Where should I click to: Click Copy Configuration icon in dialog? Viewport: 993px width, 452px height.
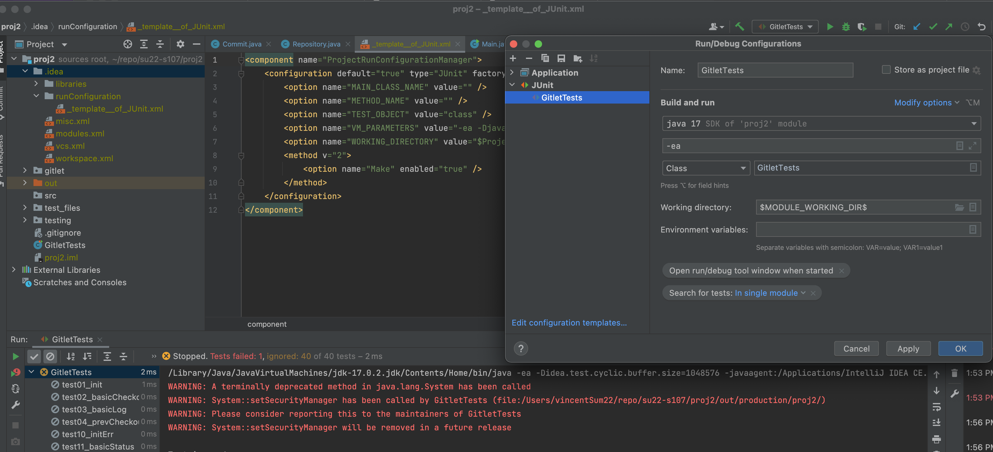tap(545, 59)
